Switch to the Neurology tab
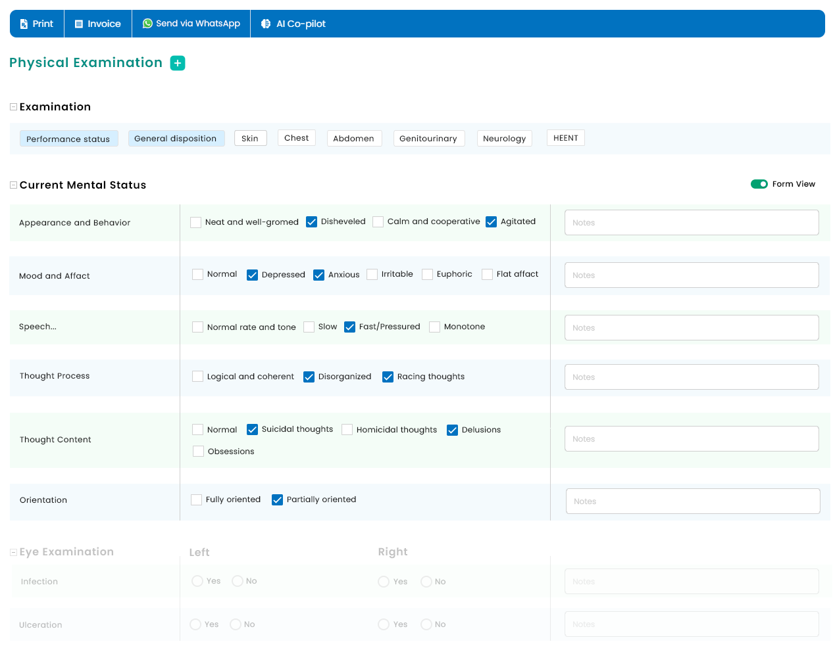 pyautogui.click(x=504, y=139)
